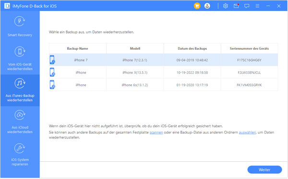Image resolution: width=288 pixels, height=179 pixels.
Task: Click the device icon in iPhone X row
Action: pos(52,72)
